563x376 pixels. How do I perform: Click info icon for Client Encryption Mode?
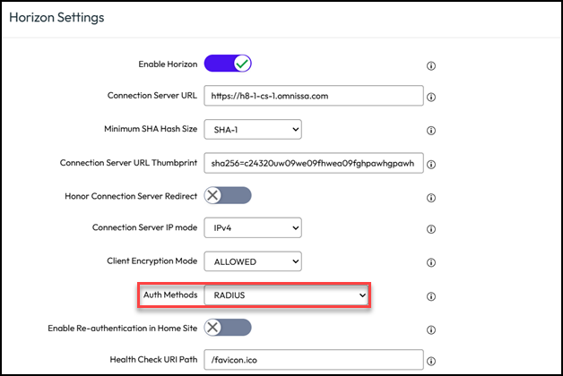pyautogui.click(x=431, y=261)
